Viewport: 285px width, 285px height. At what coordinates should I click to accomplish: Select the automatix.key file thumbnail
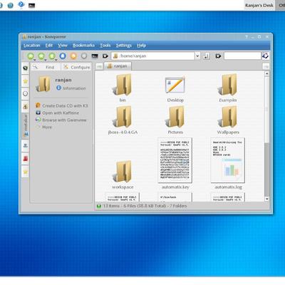175,160
